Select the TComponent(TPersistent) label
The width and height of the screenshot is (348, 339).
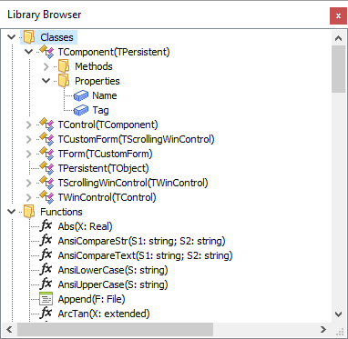(114, 52)
